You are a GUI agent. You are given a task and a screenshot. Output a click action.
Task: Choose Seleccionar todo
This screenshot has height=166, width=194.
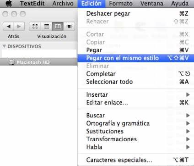click(x=136, y=82)
